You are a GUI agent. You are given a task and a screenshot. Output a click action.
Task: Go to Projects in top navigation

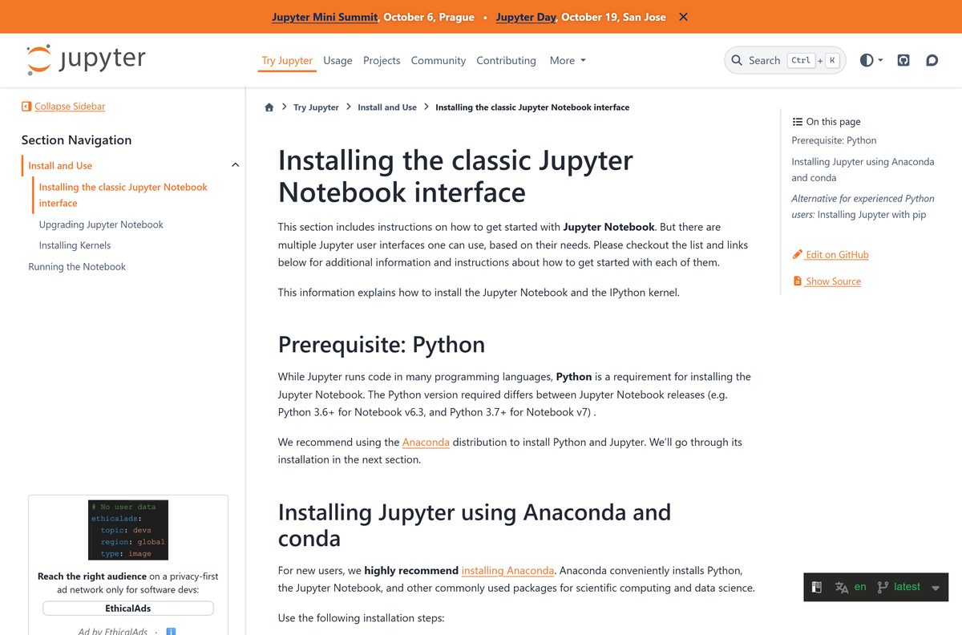382,60
